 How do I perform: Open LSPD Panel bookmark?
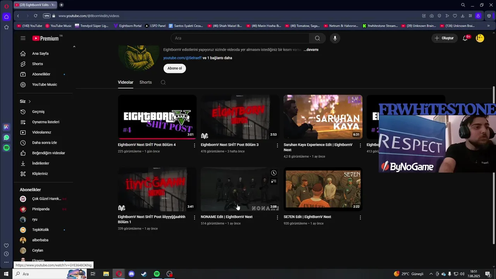(155, 26)
